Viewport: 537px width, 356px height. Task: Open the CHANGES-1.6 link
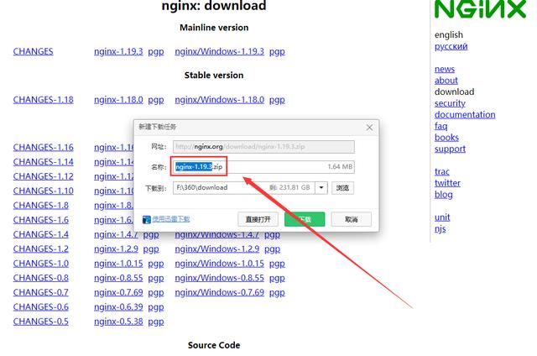[x=41, y=220]
